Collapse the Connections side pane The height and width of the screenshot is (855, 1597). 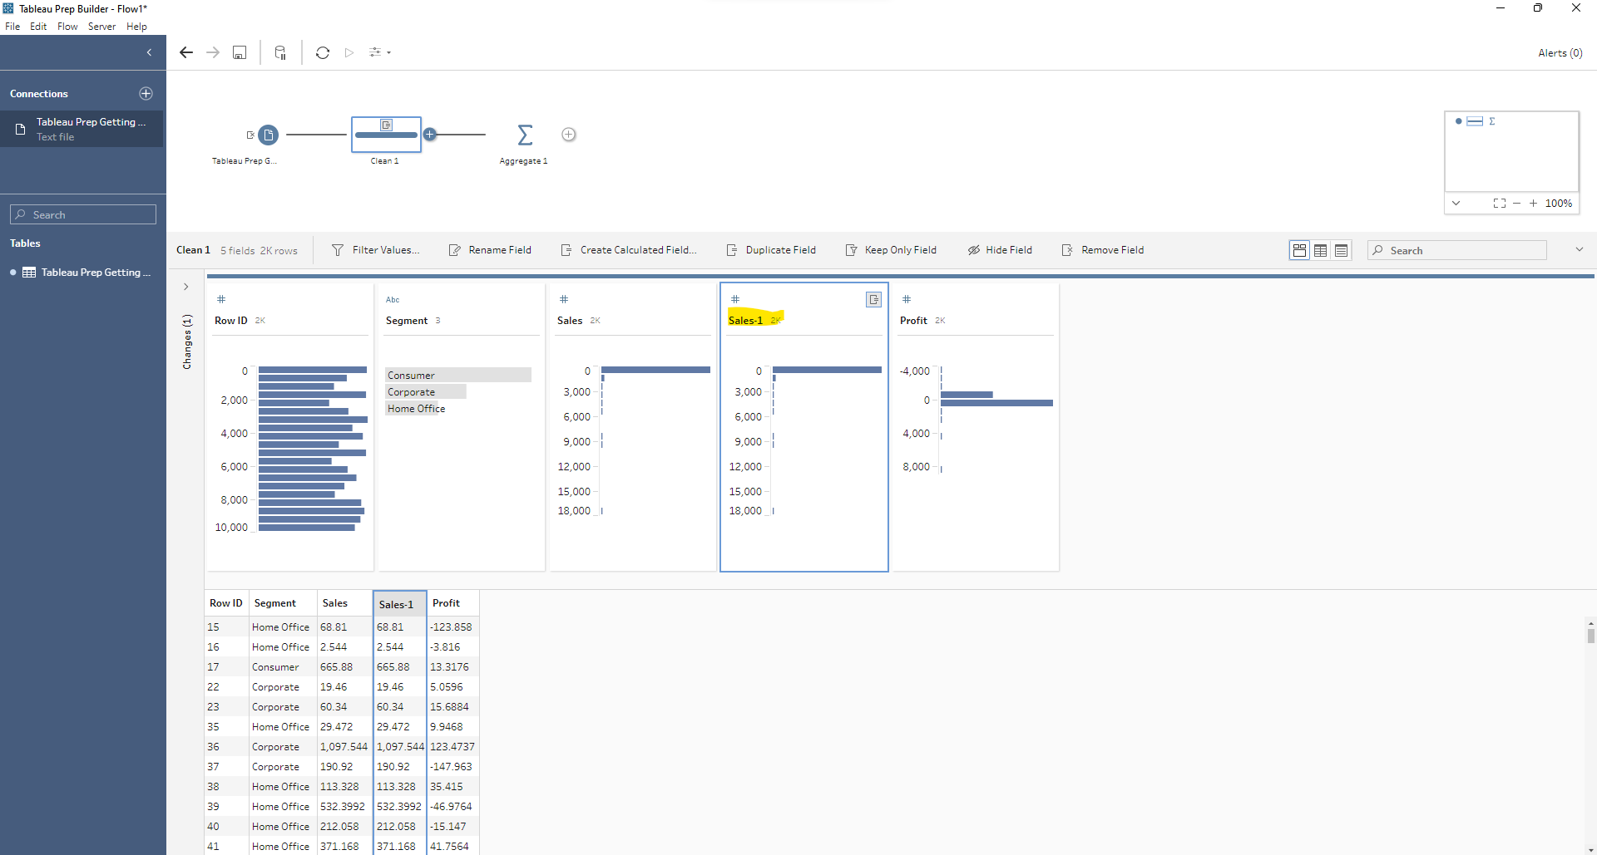coord(149,52)
